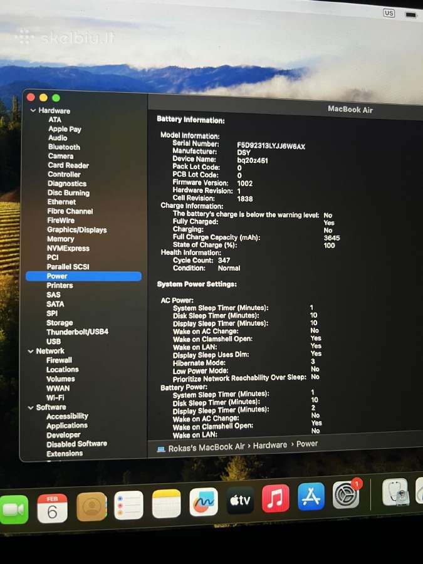Open Calendar showing Feb 6
Viewport: 423px width, 564px height.
[52, 508]
